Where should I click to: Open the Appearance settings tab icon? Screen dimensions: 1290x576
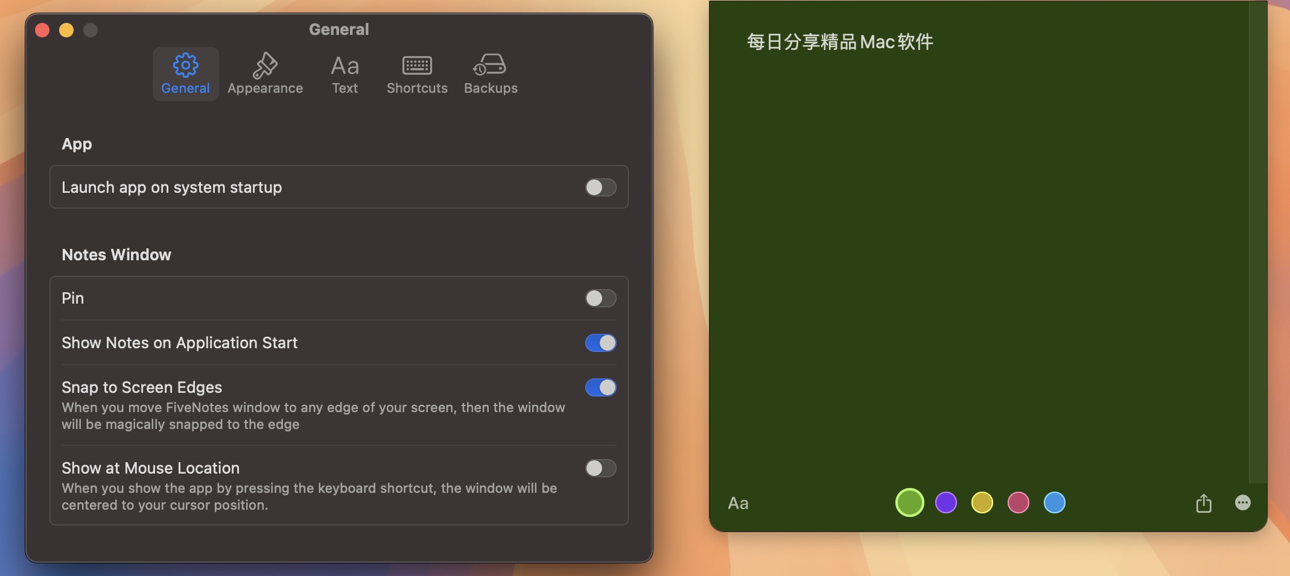click(265, 65)
